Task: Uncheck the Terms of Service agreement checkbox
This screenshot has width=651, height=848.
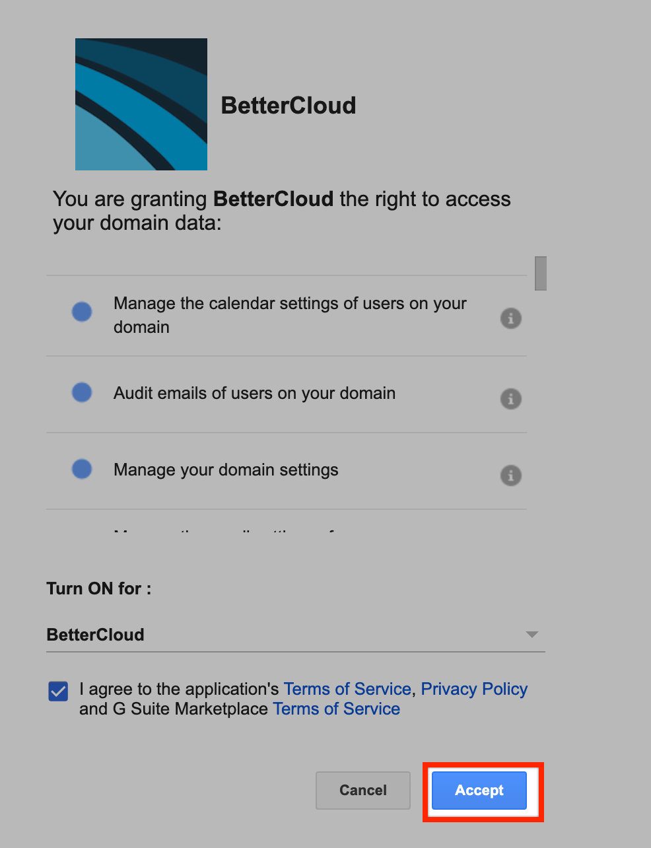Action: click(x=57, y=691)
